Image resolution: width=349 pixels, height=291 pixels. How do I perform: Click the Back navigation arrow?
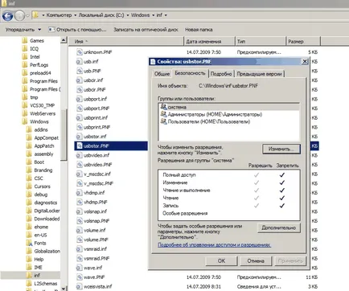pos(7,16)
